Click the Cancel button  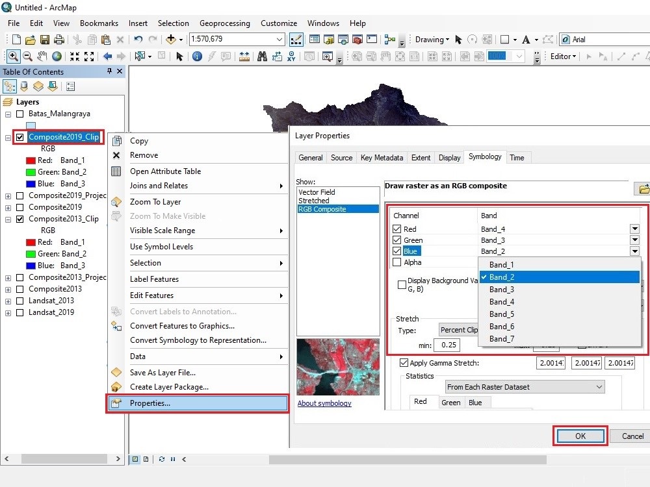tap(632, 436)
